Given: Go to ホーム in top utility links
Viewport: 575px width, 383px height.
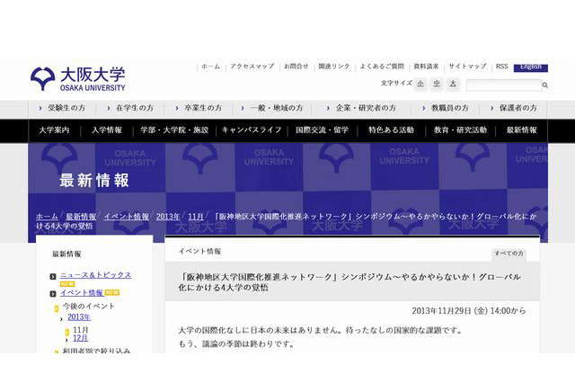Looking at the screenshot, I should click(211, 67).
